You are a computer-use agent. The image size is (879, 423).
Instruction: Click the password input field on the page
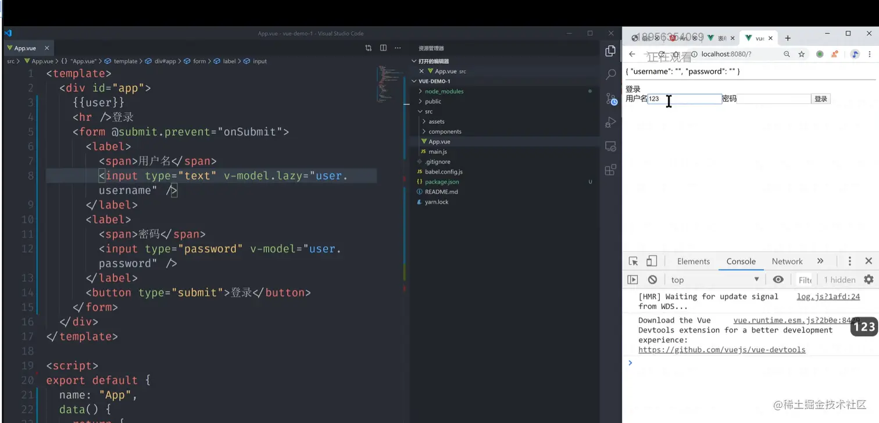774,99
